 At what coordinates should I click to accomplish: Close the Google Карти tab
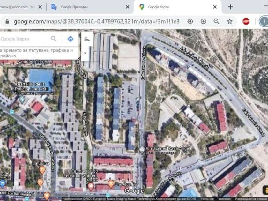click(x=215, y=7)
